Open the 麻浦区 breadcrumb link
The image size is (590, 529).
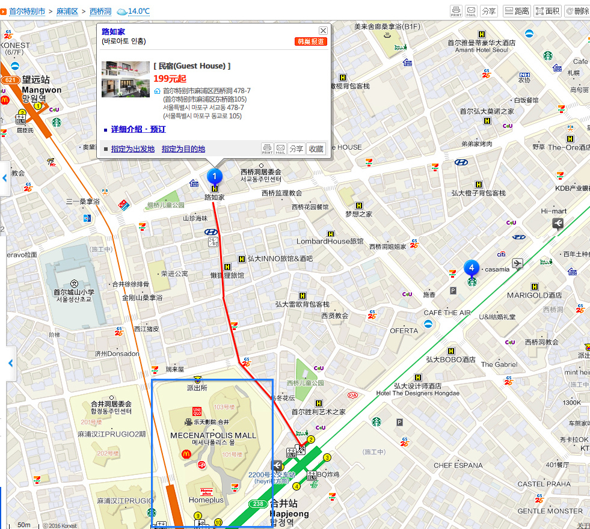67,11
